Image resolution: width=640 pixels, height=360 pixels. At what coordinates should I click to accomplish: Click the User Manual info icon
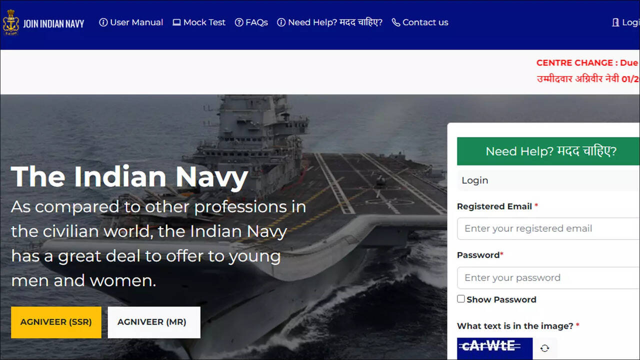pyautogui.click(x=103, y=22)
